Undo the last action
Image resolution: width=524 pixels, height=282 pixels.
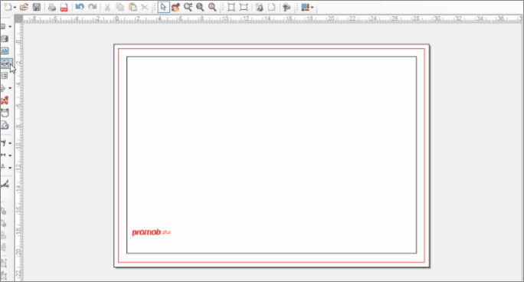pyautogui.click(x=80, y=7)
